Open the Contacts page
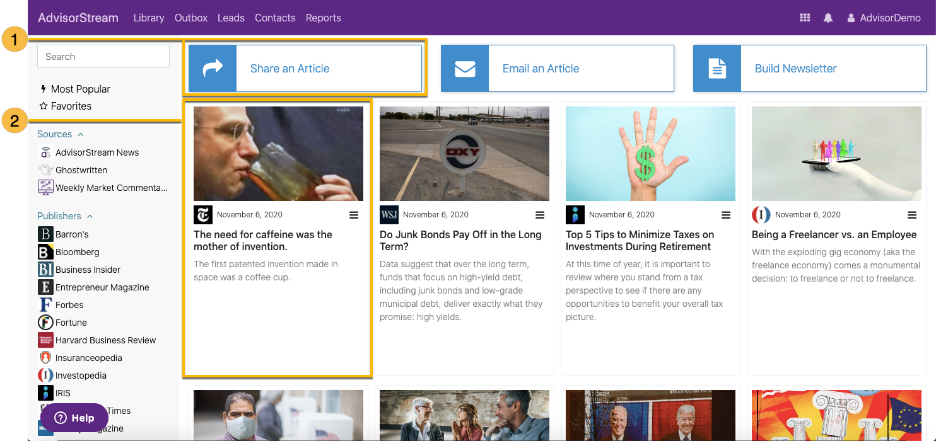This screenshot has width=936, height=441. pyautogui.click(x=275, y=18)
